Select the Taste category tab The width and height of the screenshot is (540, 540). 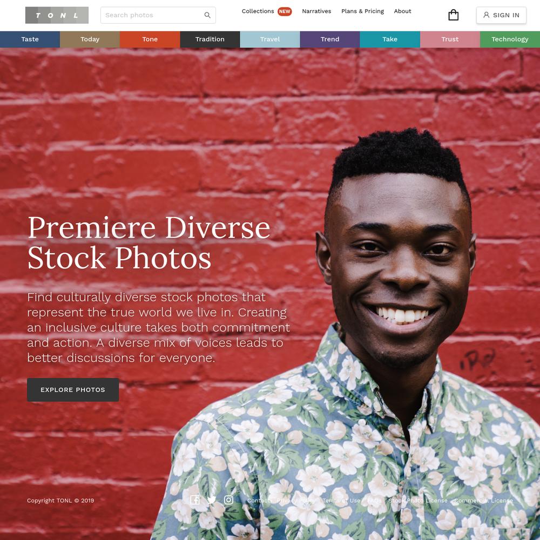[x=30, y=39]
